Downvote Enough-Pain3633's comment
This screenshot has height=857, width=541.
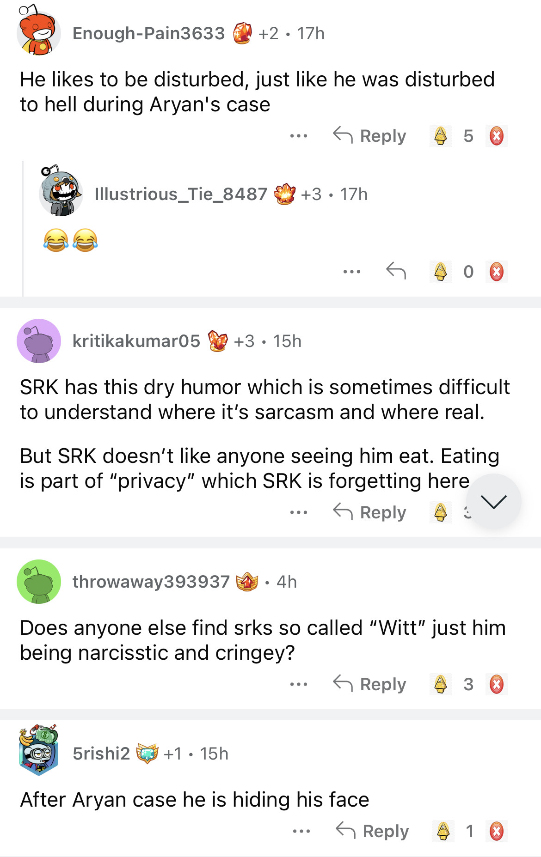tap(496, 136)
